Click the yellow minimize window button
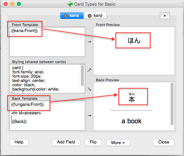 pos(12,4)
